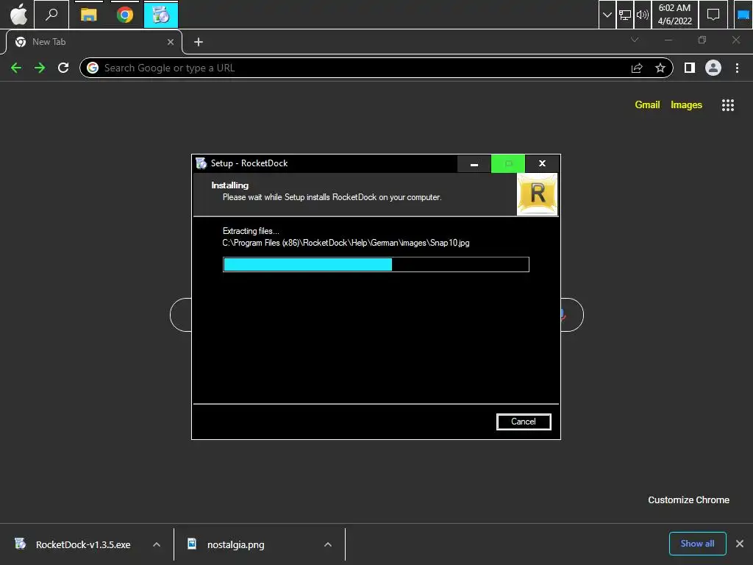Open the Images link
Image resolution: width=753 pixels, height=565 pixels.
686,104
